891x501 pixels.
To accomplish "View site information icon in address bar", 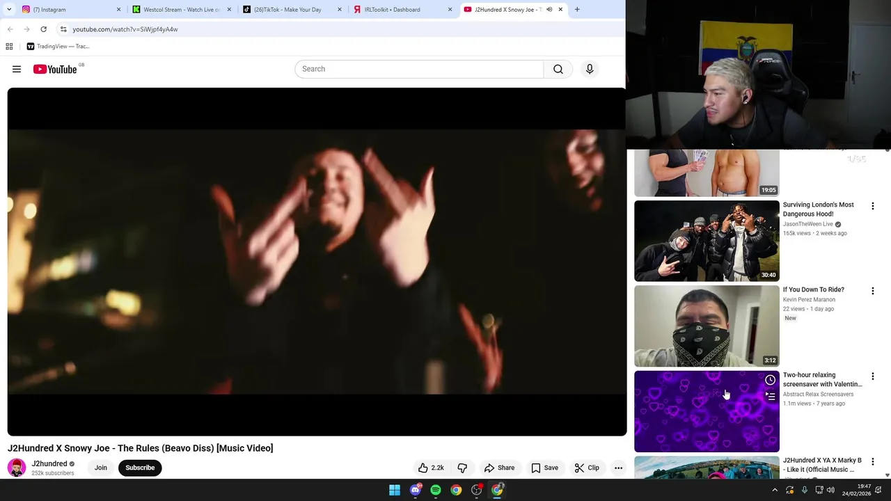I will click(63, 29).
